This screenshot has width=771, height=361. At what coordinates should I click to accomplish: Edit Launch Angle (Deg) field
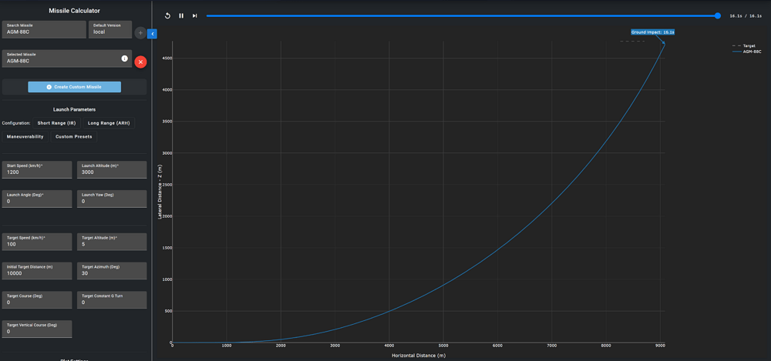click(37, 199)
